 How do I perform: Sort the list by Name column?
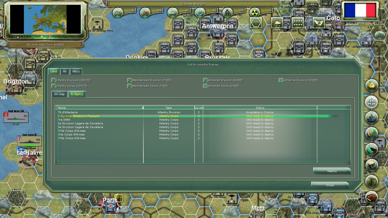point(99,108)
